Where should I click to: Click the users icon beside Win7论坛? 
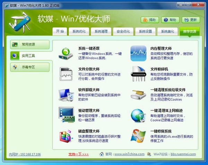tap(149, 154)
